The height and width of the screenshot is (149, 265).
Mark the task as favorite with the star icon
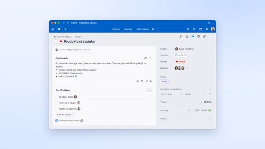click(x=187, y=36)
